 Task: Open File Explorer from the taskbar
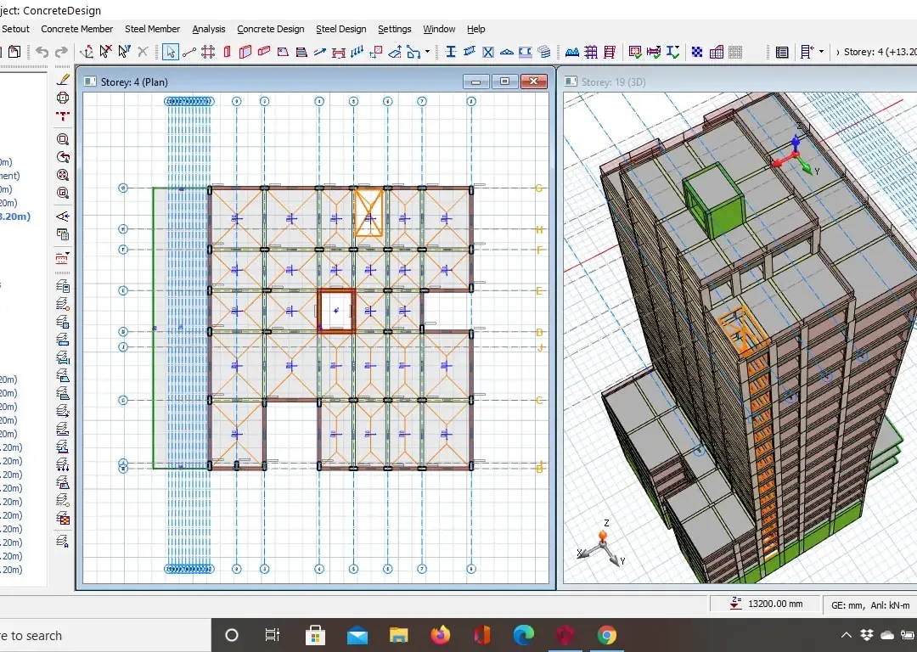[x=399, y=635]
